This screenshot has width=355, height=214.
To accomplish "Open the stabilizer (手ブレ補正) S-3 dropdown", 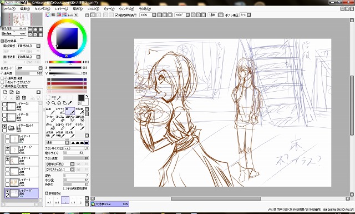I will [x=249, y=15].
